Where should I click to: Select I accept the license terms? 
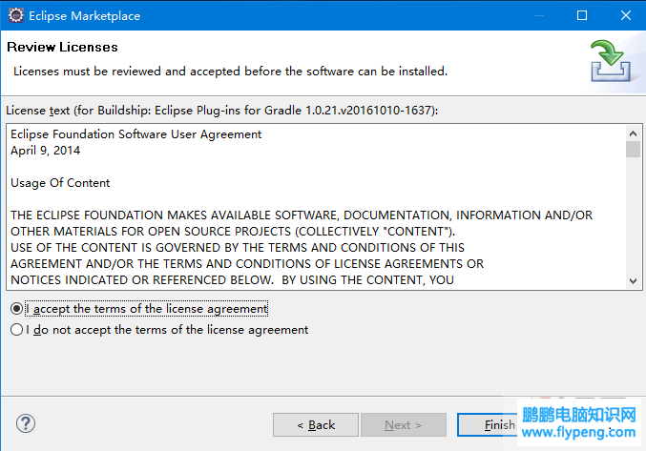tap(16, 309)
